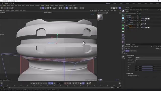
Task: Collapse the Subdivision Surface tree item
Action: pyautogui.click(x=126, y=14)
